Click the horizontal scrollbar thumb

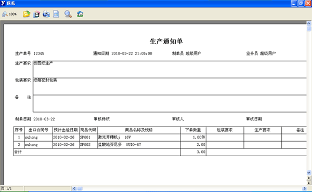click(80, 188)
